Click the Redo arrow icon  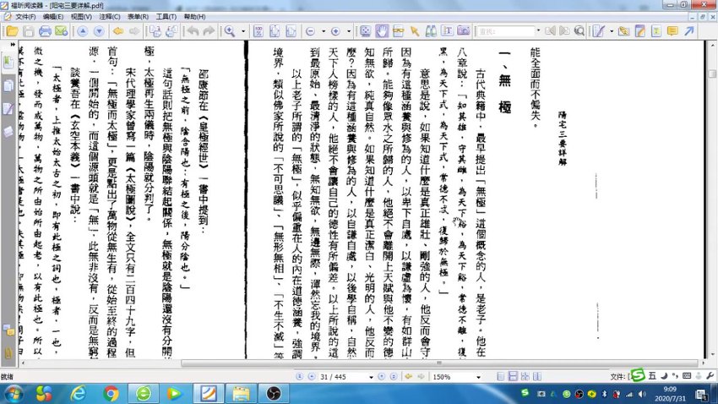click(x=209, y=31)
